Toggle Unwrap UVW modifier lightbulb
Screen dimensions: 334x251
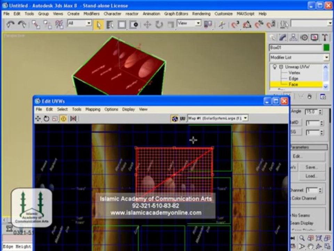click(275, 67)
